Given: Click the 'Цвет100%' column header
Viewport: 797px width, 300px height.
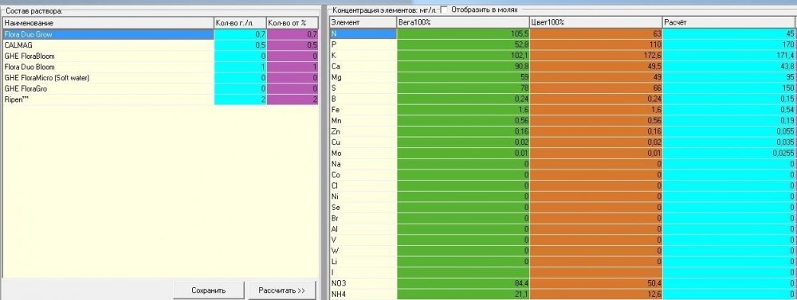Looking at the screenshot, I should point(595,23).
